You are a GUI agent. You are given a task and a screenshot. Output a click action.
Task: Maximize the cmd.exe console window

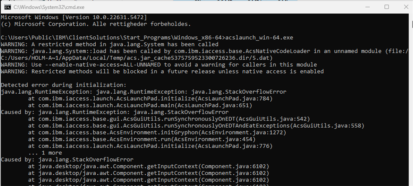pos(386,7)
